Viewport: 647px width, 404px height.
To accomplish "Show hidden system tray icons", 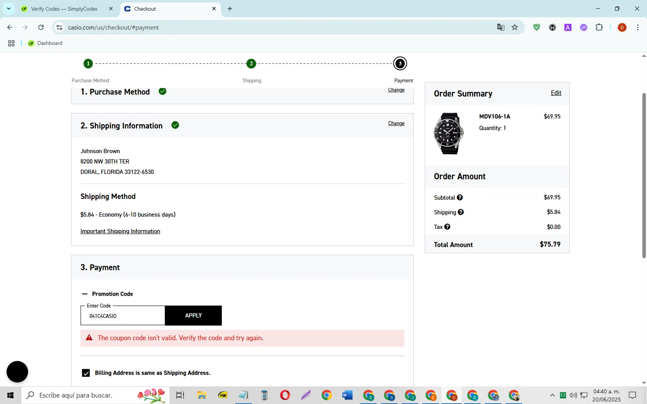I will pyautogui.click(x=553, y=395).
